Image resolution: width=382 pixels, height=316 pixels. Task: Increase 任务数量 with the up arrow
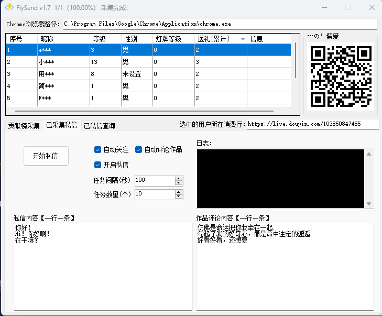[x=179, y=192]
